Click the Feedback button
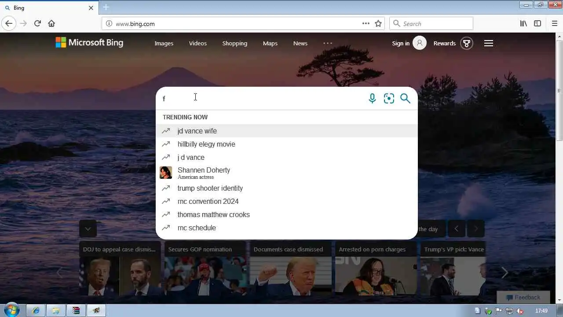 (x=523, y=297)
